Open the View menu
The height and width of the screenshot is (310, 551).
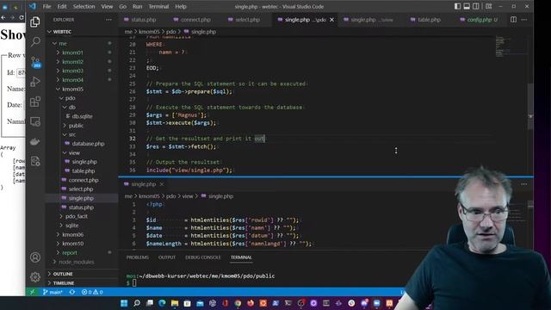tap(107, 6)
